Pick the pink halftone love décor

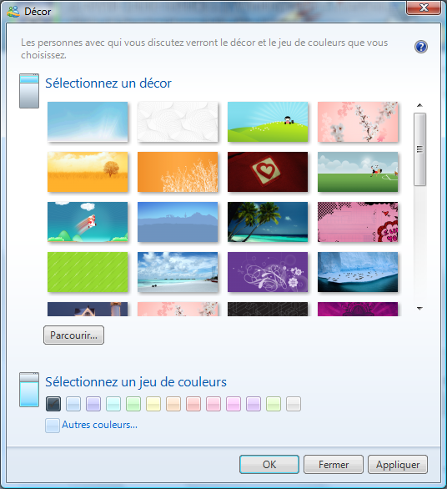(358, 222)
